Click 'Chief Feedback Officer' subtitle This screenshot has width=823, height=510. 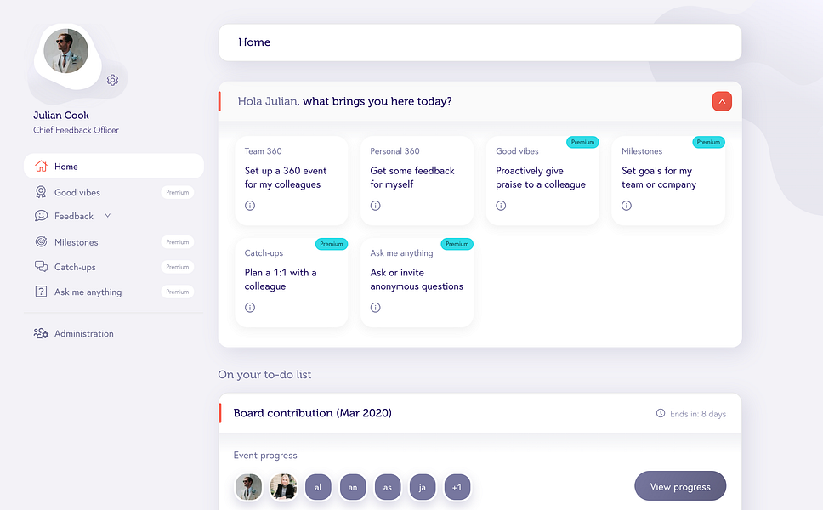[77, 130]
